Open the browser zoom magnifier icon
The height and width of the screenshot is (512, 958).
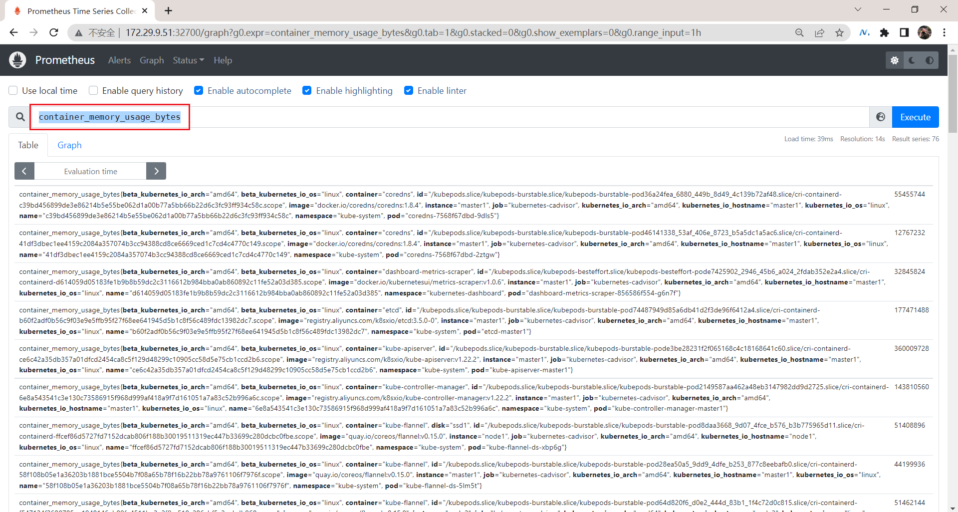coord(799,32)
